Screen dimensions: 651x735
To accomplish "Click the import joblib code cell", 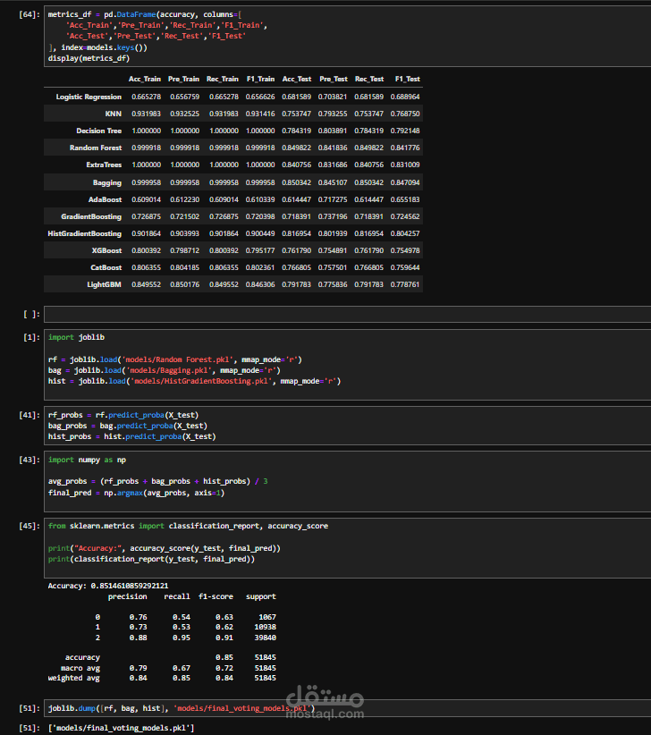I will click(x=347, y=365).
